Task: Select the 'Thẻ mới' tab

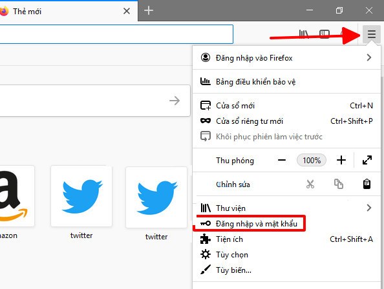Action: click(x=69, y=11)
